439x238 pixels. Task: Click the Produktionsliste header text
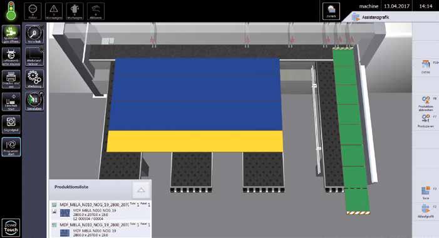pyautogui.click(x=71, y=187)
